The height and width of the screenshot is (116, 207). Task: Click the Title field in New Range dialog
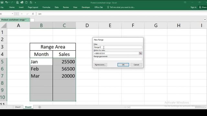click(x=118, y=47)
